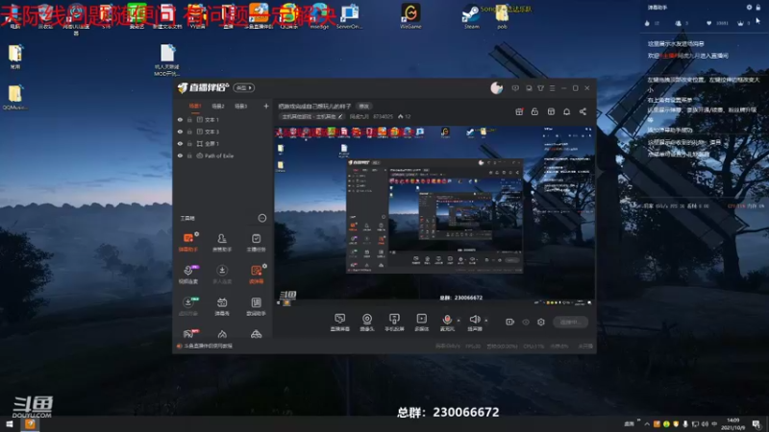Open WeGame shortcut on the desktop
The width and height of the screenshot is (769, 432).
410,16
